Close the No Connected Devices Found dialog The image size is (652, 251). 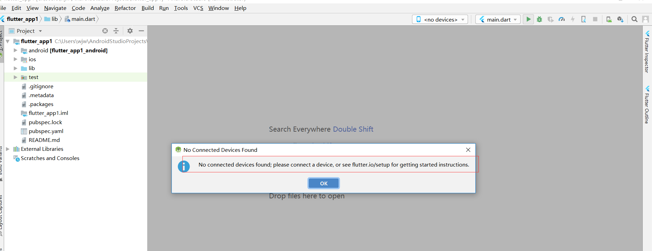[x=468, y=150]
